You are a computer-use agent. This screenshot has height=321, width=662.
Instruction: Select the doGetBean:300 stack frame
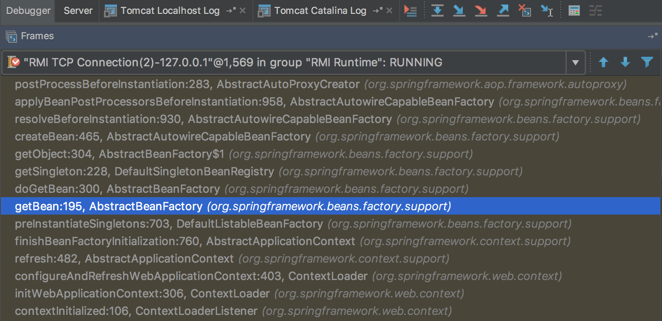point(117,189)
